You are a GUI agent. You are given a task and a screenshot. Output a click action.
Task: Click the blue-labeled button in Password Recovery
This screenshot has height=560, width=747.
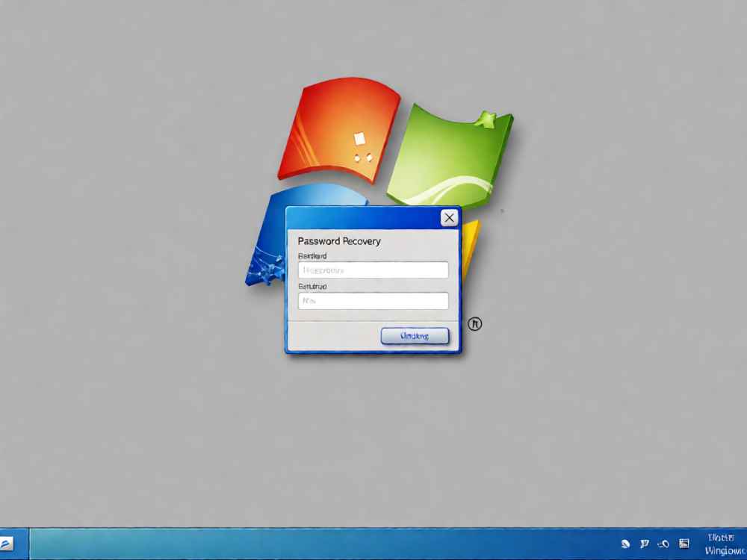pos(415,336)
